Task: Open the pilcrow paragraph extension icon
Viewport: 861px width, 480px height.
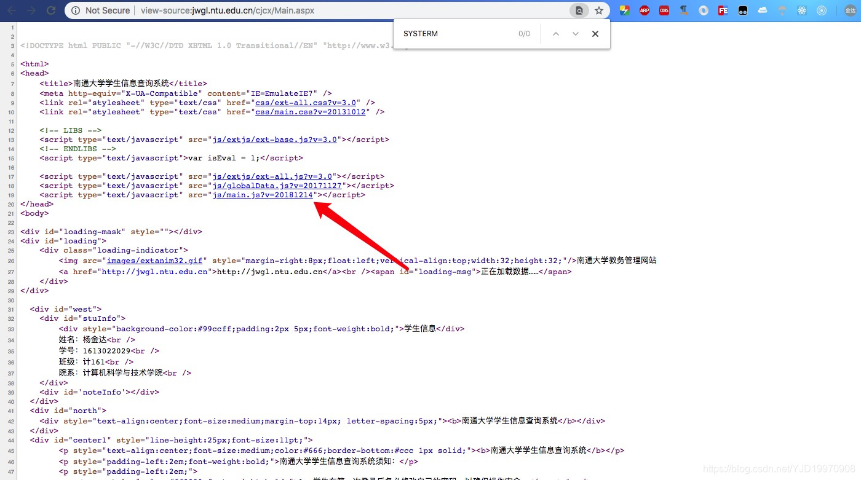Action: point(683,10)
